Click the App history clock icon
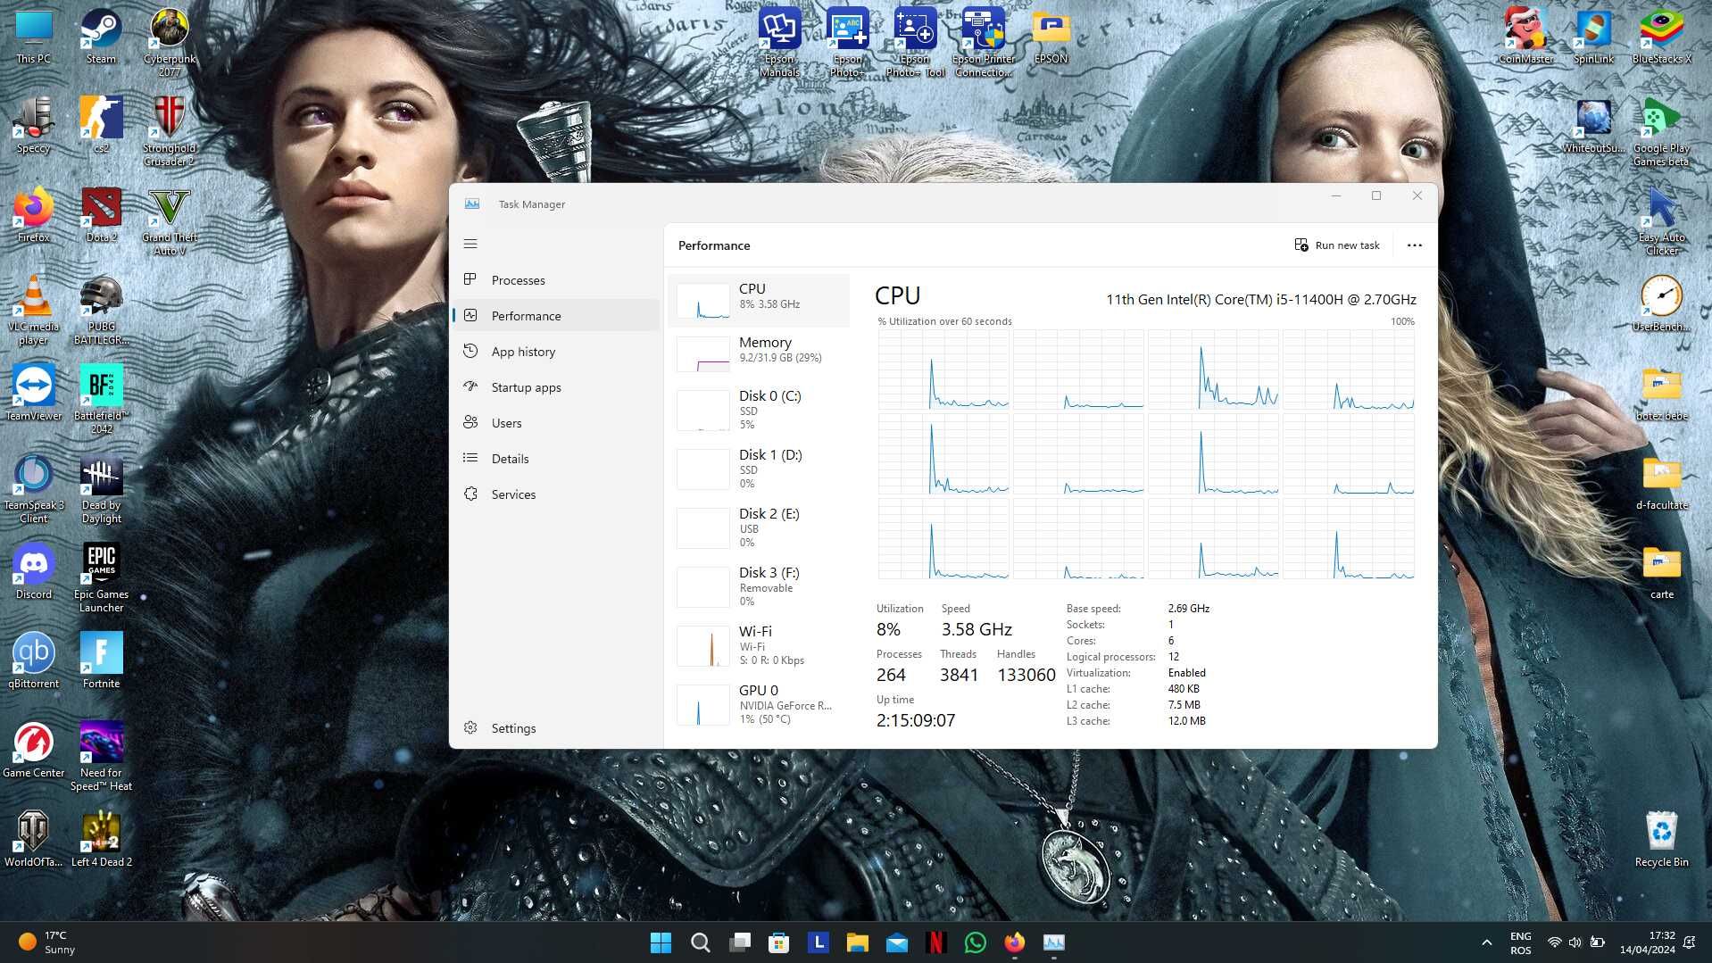The image size is (1712, 963). pyautogui.click(x=470, y=351)
